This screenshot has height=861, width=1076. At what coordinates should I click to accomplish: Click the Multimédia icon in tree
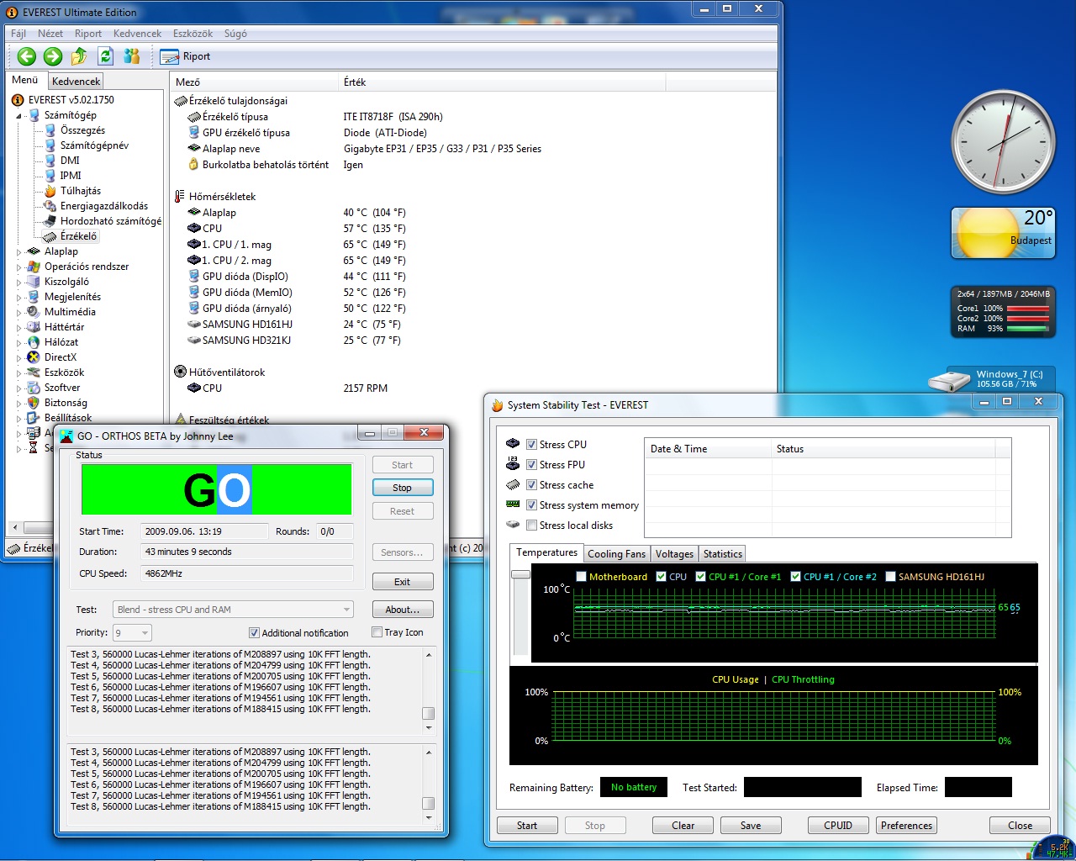tap(34, 312)
